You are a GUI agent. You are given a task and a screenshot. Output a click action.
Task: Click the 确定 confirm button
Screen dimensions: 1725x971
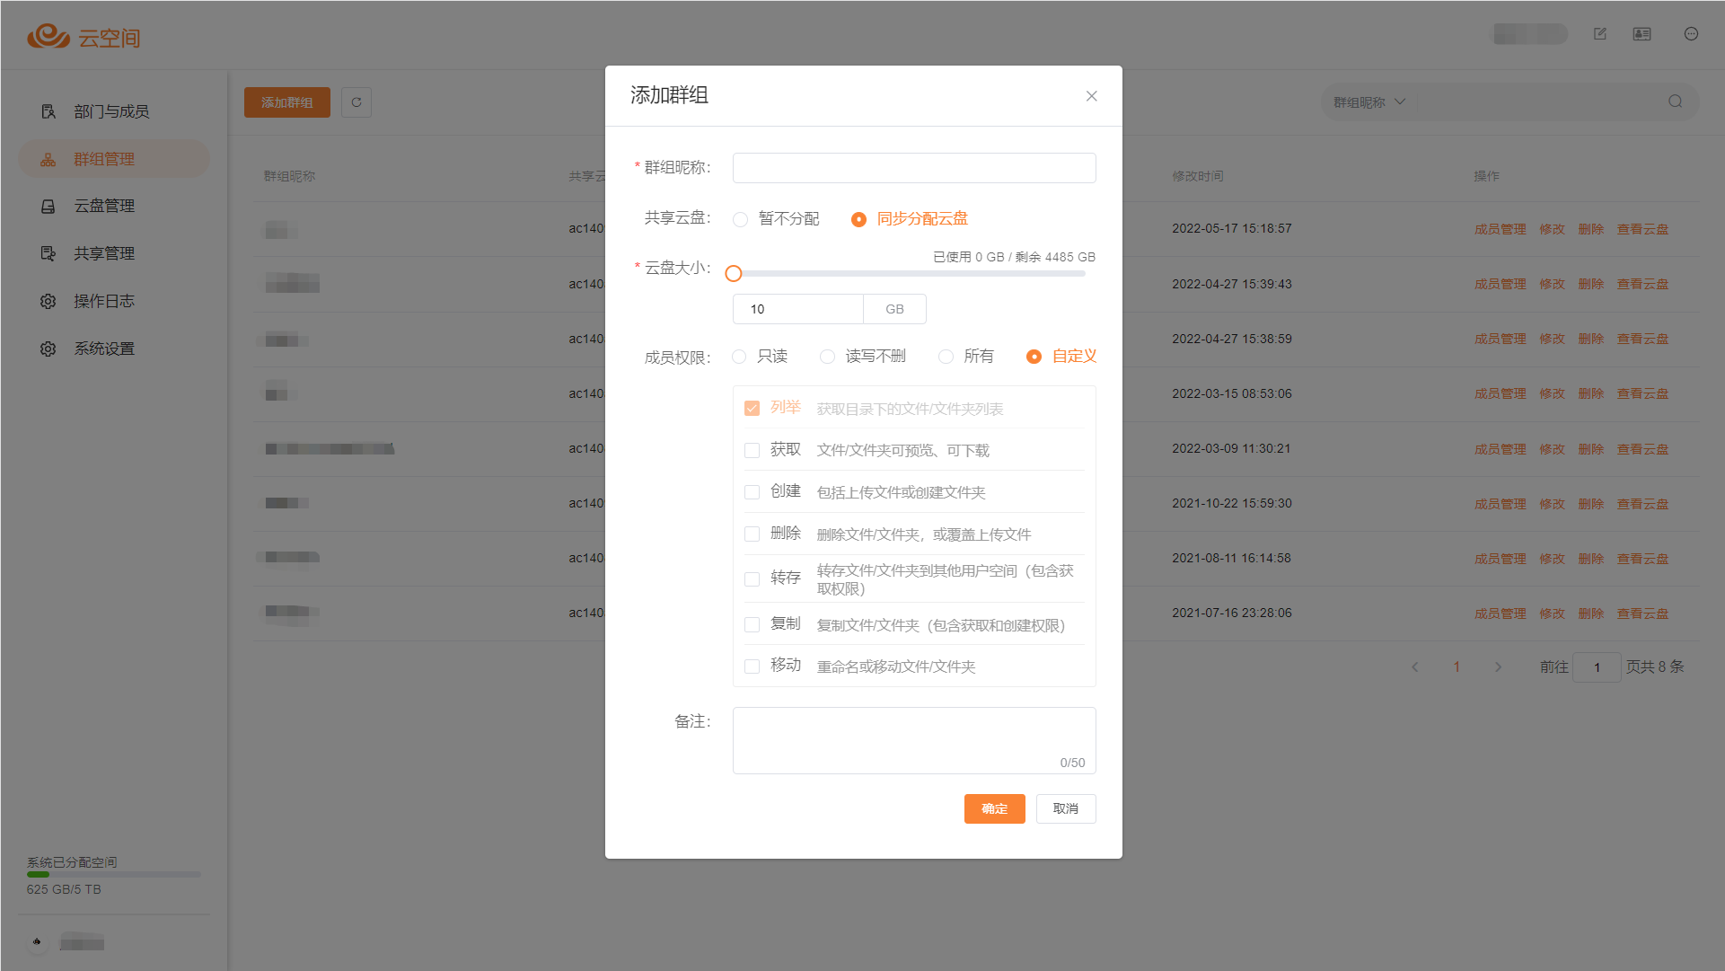[994, 808]
